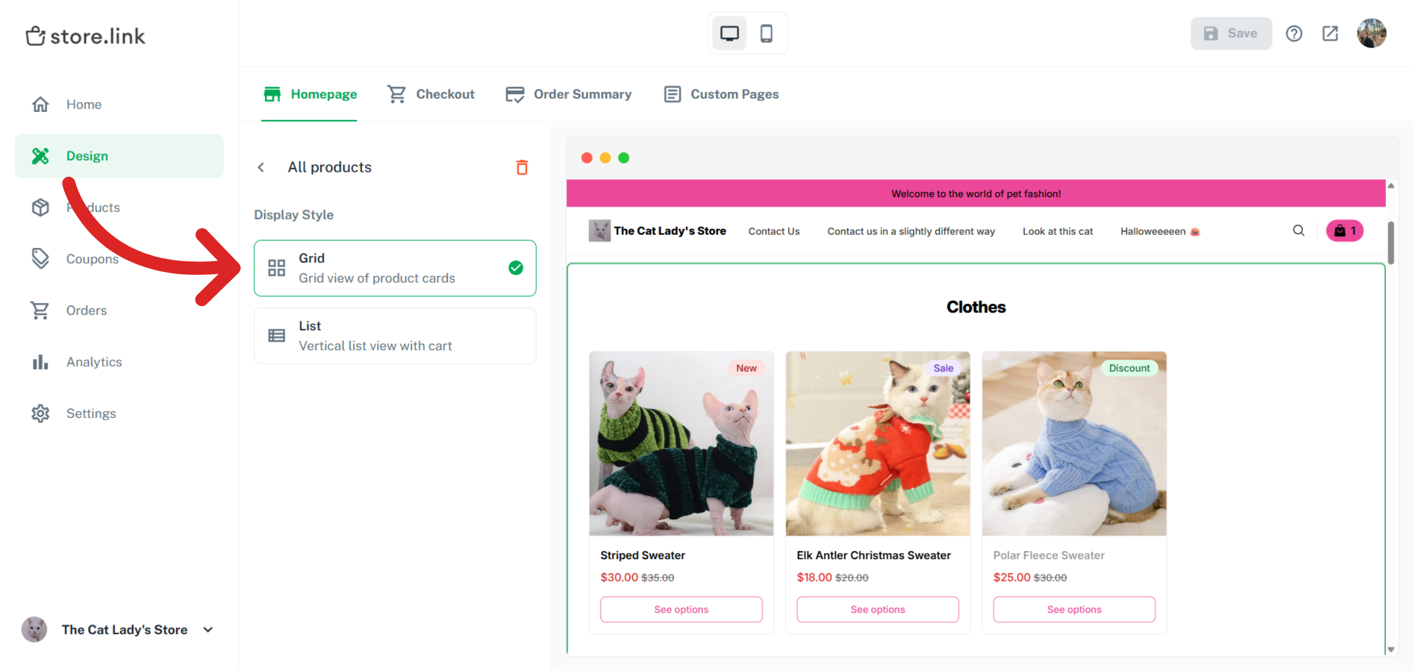The width and height of the screenshot is (1413, 671).
Task: See options for Polar Fleece Sweater
Action: (1074, 609)
